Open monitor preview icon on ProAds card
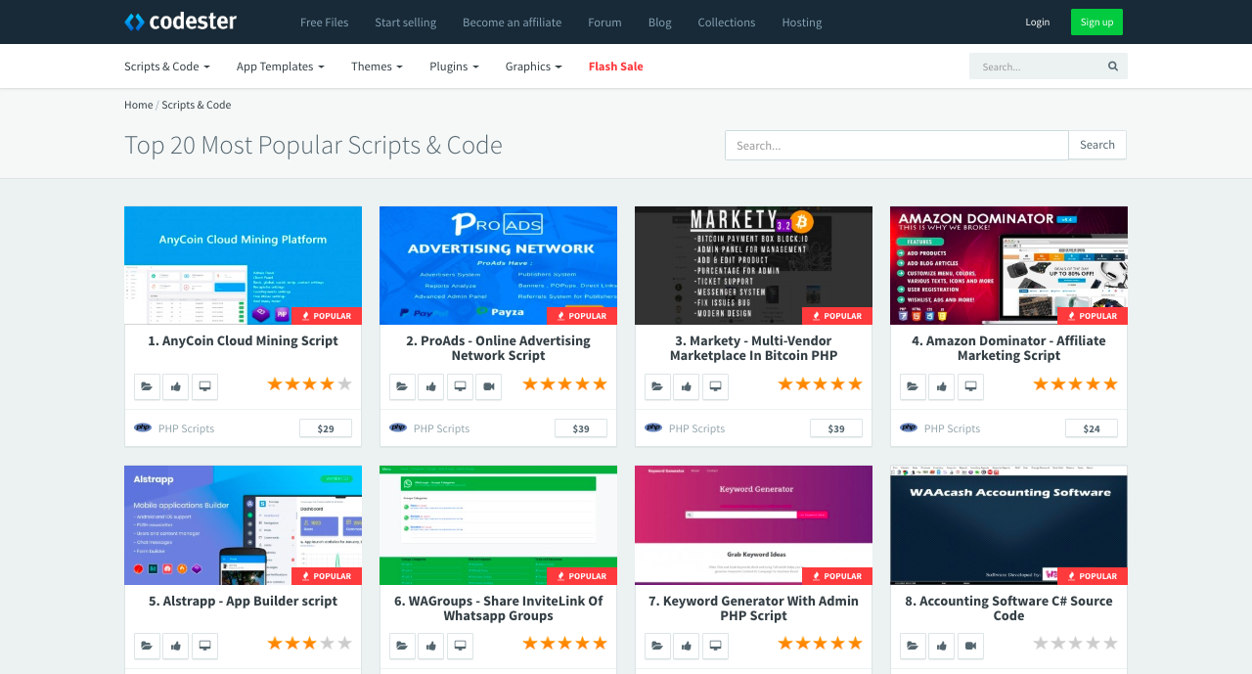 click(x=460, y=386)
